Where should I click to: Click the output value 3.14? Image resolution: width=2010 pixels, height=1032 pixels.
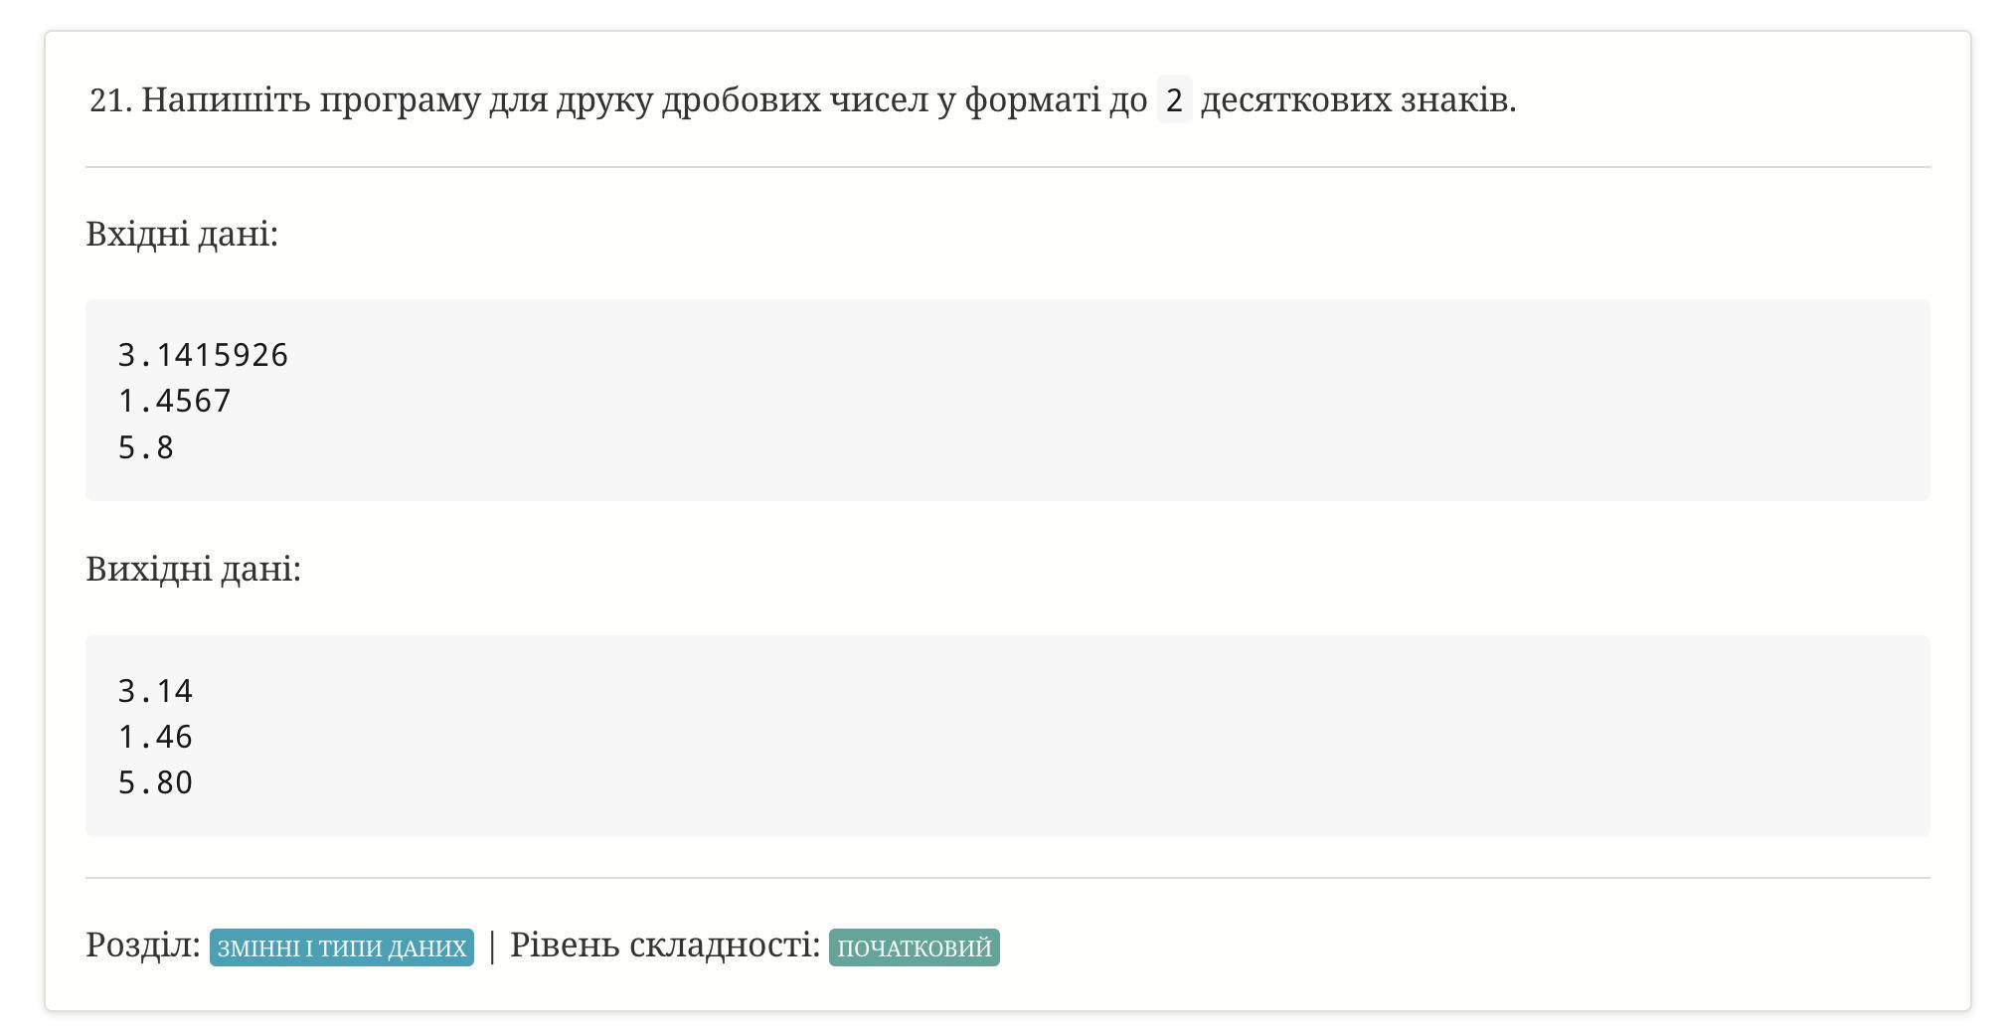coord(156,691)
